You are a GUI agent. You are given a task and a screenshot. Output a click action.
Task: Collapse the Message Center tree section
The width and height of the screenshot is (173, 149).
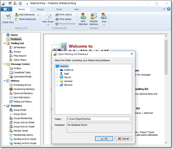[x=5, y=64]
